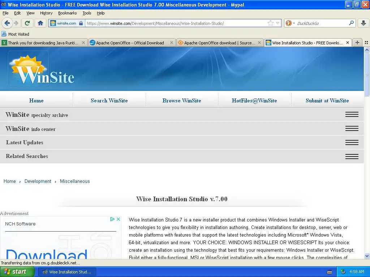This screenshot has width=370, height=277.
Task: Click the Wise Installation Studio v.7.00 heading
Action: (182, 199)
